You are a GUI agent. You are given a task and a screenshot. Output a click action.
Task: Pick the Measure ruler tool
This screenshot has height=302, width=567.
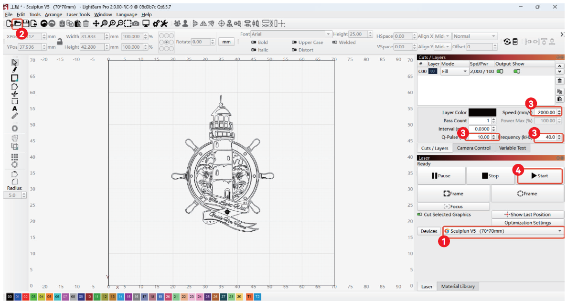(15, 116)
